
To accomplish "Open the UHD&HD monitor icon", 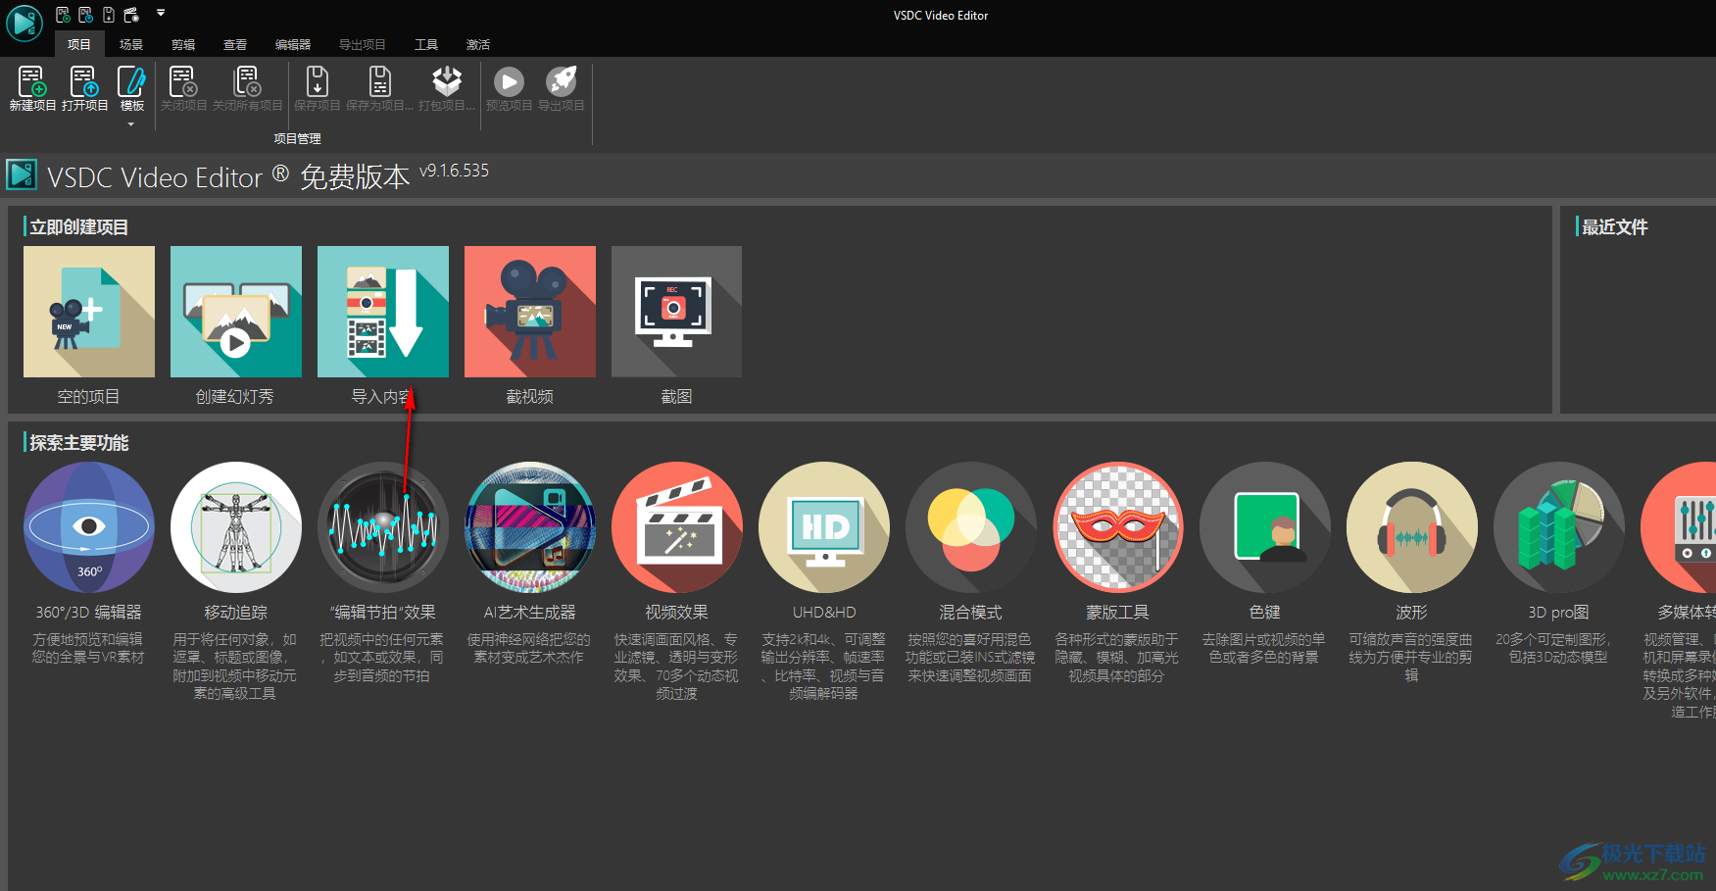I will pyautogui.click(x=824, y=527).
